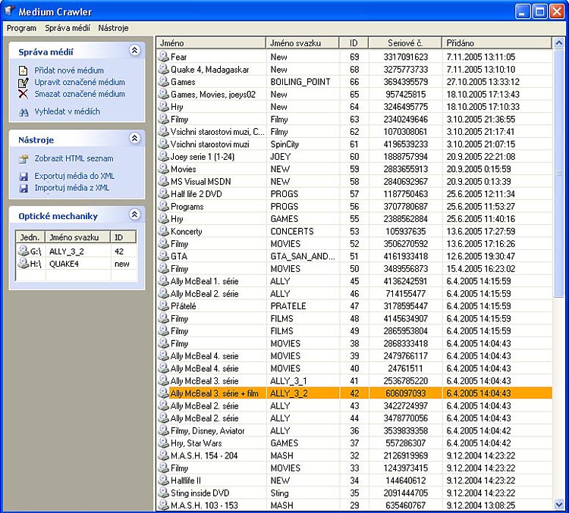Click the red X delete medium icon
This screenshot has height=513, width=569.
click(24, 94)
